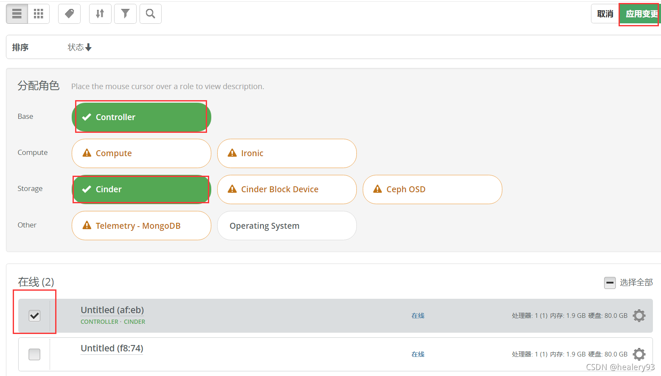
Task: Deselect the Controller role pill
Action: (x=141, y=117)
